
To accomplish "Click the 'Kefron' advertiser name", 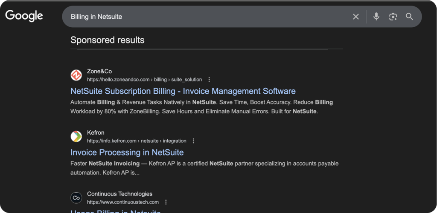I will [96, 132].
